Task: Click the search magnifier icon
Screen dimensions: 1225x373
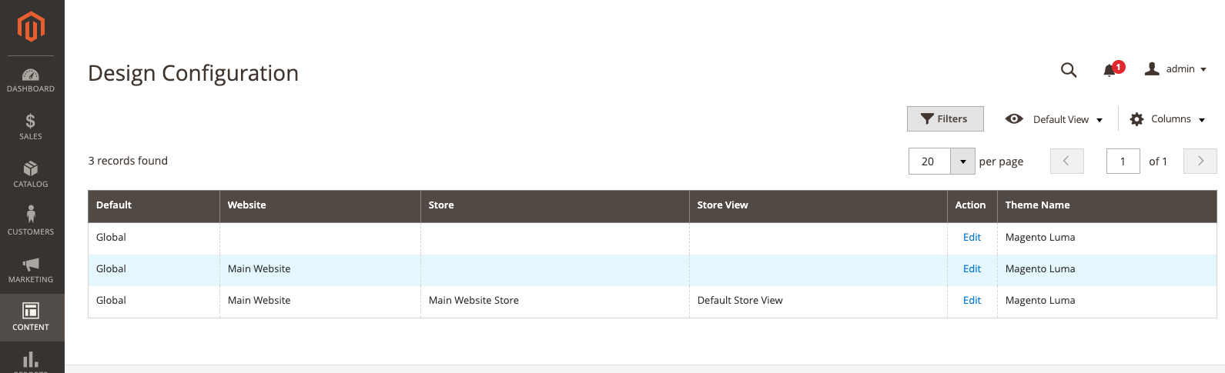Action: coord(1069,70)
